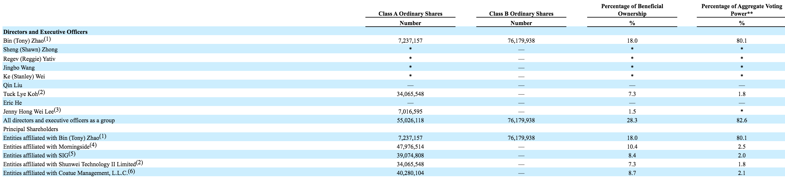
Task: Click the Class B Ordinary Shares column header
Action: (x=521, y=14)
